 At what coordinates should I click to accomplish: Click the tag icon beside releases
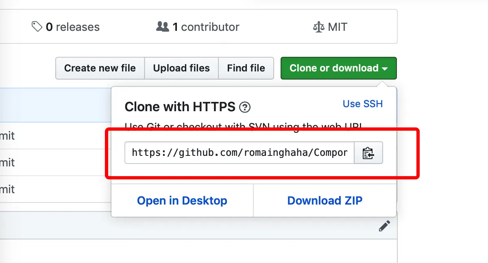point(37,27)
